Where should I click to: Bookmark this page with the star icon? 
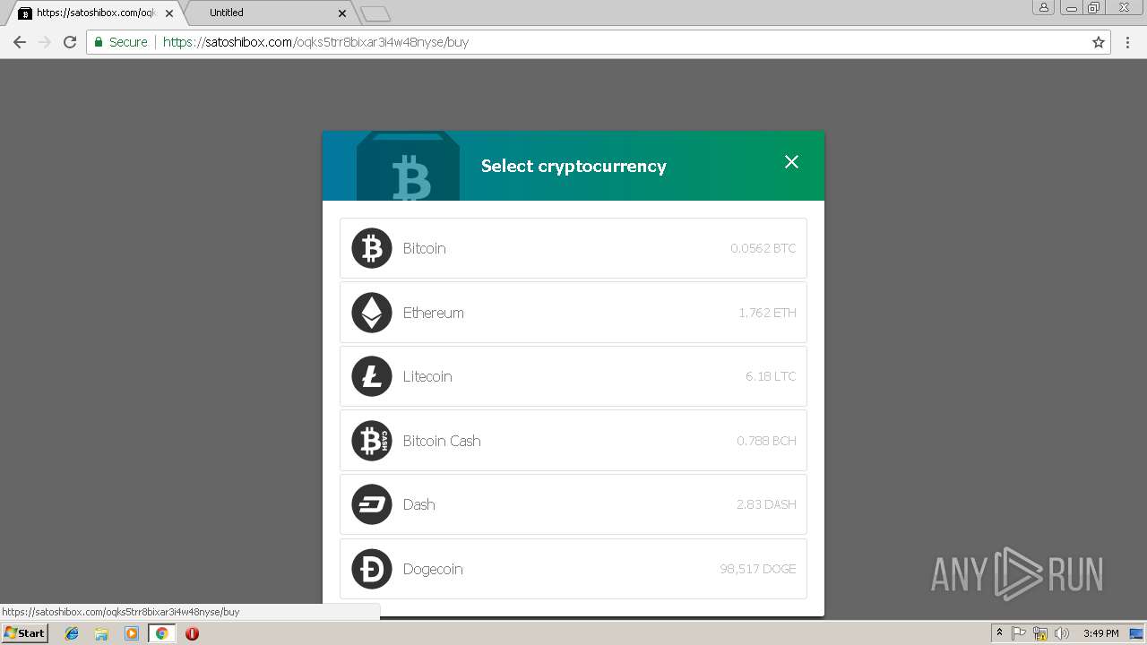[x=1099, y=42]
